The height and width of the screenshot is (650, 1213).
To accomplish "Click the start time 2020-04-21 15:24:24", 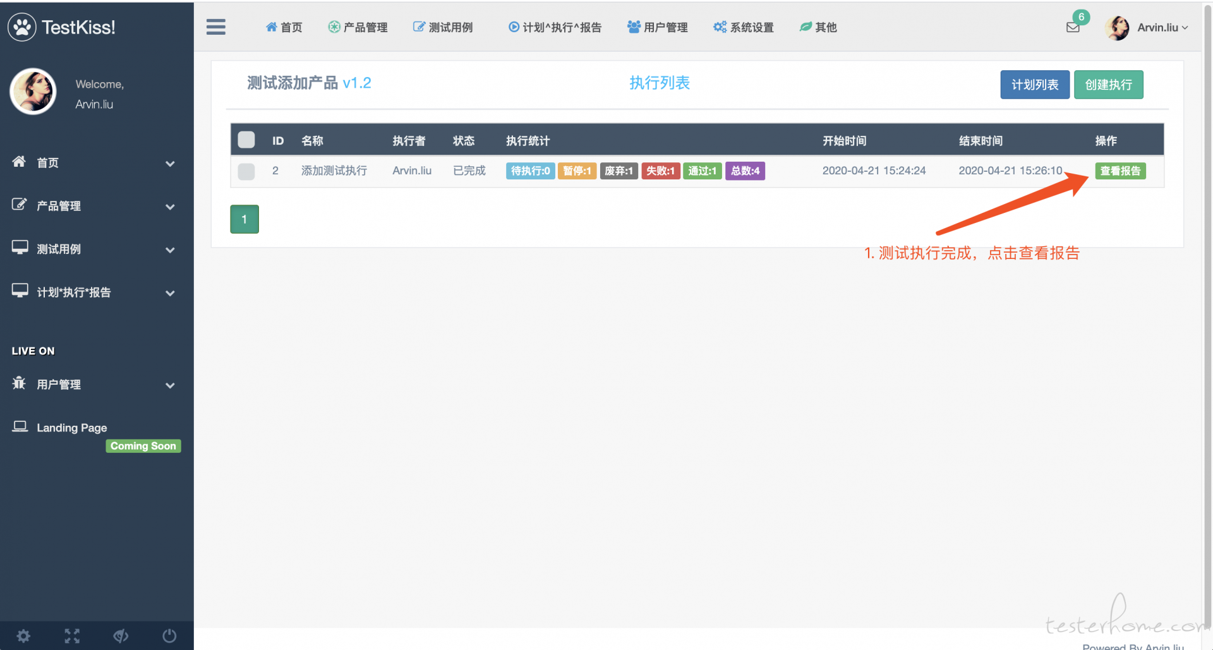I will coord(874,171).
